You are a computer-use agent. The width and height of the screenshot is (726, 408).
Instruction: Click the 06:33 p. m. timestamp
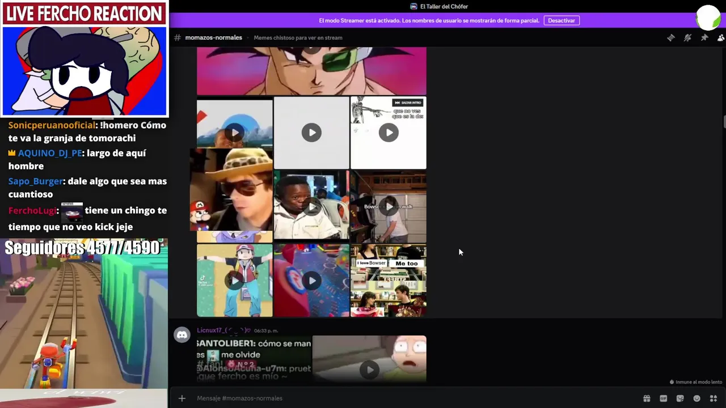[x=266, y=330]
